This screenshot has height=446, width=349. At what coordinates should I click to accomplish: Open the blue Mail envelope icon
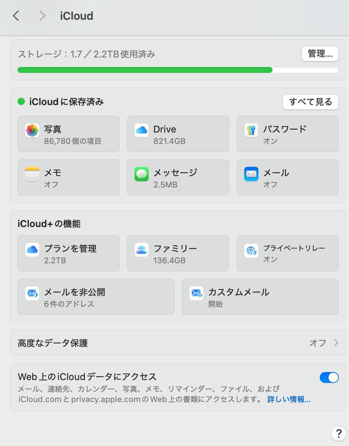[251, 174]
